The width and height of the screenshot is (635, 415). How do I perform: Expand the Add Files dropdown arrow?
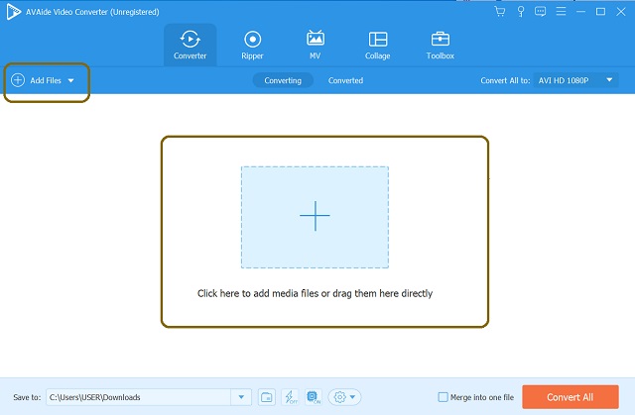(70, 80)
